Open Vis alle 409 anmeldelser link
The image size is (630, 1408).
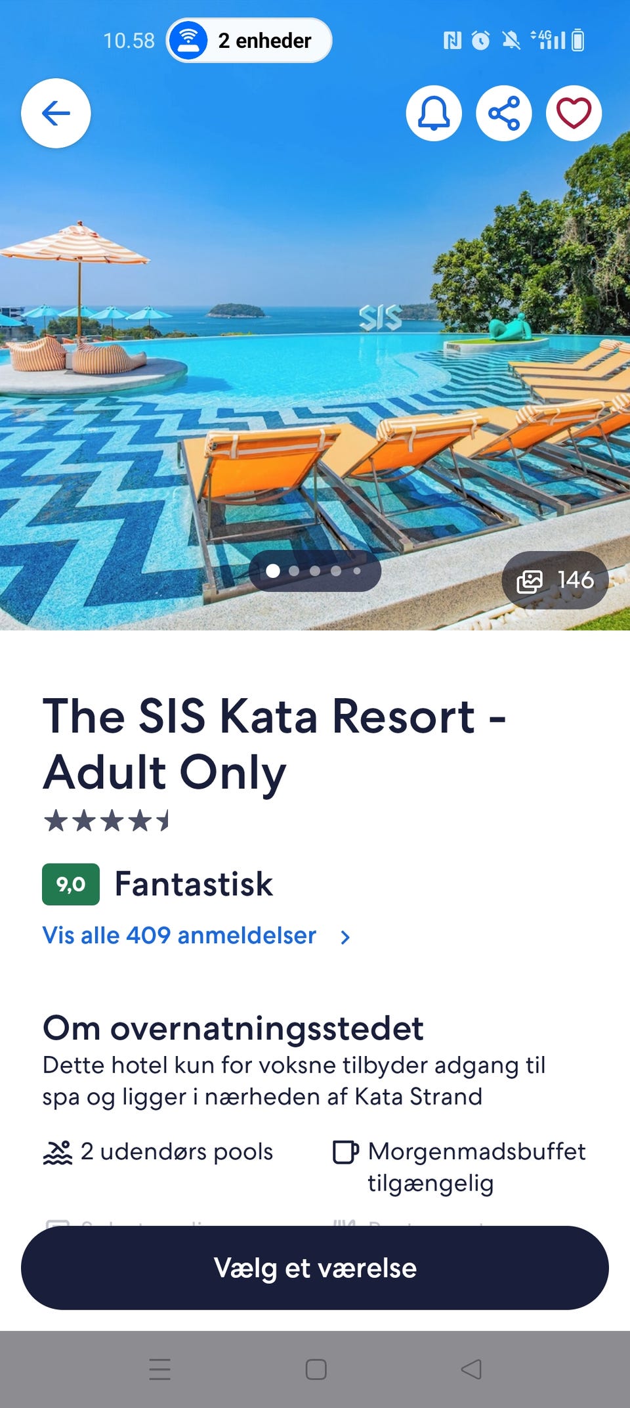click(179, 935)
